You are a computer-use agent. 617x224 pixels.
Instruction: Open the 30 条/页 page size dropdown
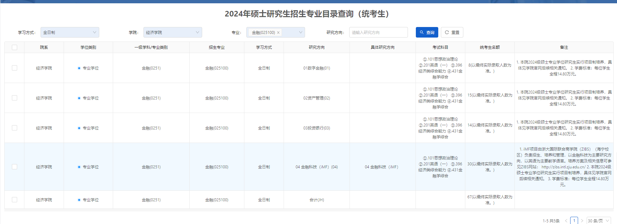pyautogui.click(x=599, y=221)
